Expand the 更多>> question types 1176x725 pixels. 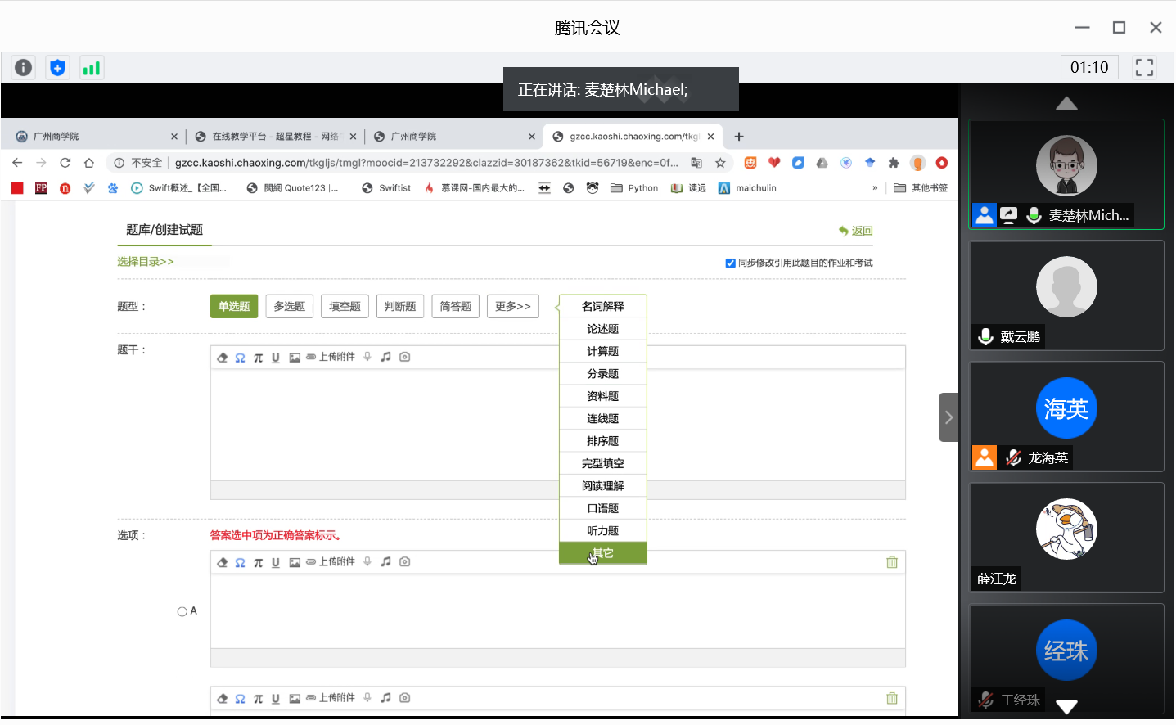[512, 307]
